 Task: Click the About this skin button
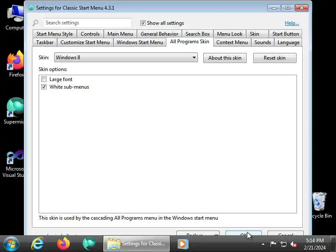pos(225,58)
